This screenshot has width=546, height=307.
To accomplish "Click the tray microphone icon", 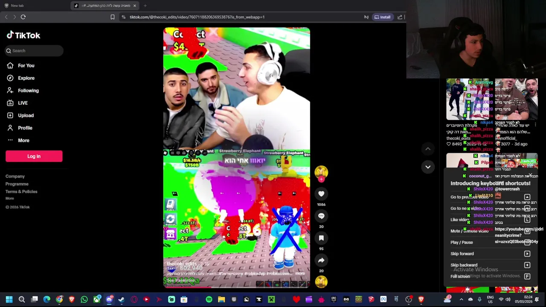I will [x=480, y=299].
